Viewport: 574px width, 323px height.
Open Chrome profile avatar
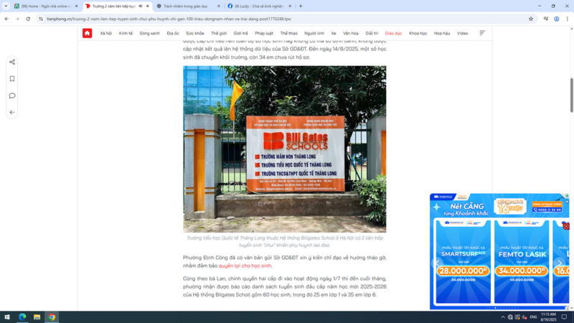[557, 19]
